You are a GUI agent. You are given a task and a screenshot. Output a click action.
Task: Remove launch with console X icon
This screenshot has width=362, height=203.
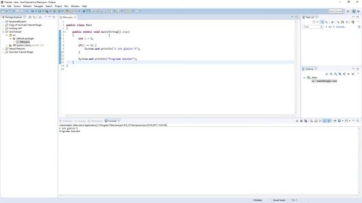pos(301,121)
